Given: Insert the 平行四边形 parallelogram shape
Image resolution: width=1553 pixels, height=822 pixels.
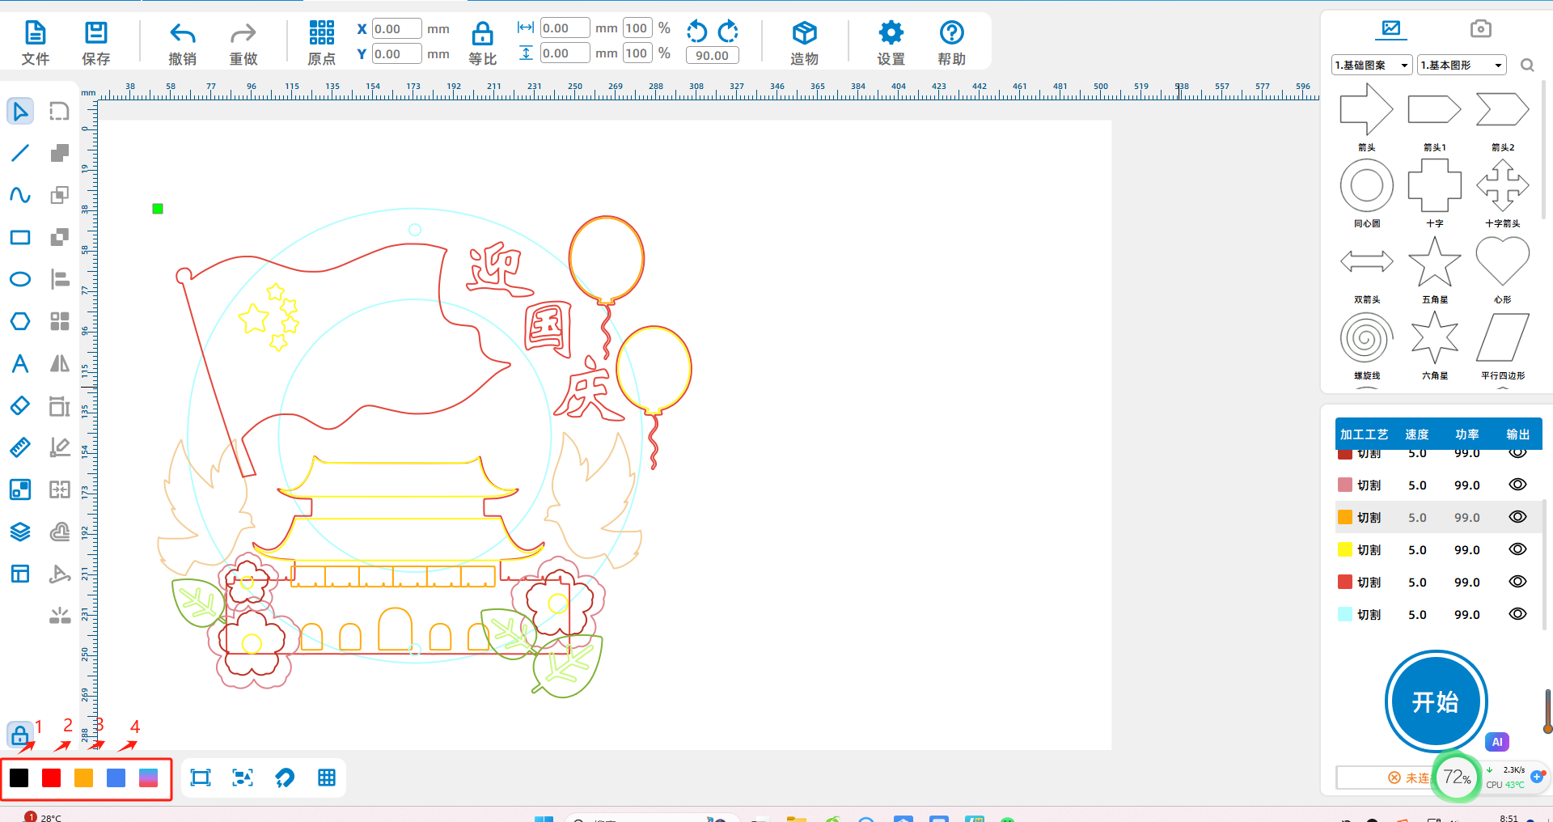Looking at the screenshot, I should (x=1502, y=337).
